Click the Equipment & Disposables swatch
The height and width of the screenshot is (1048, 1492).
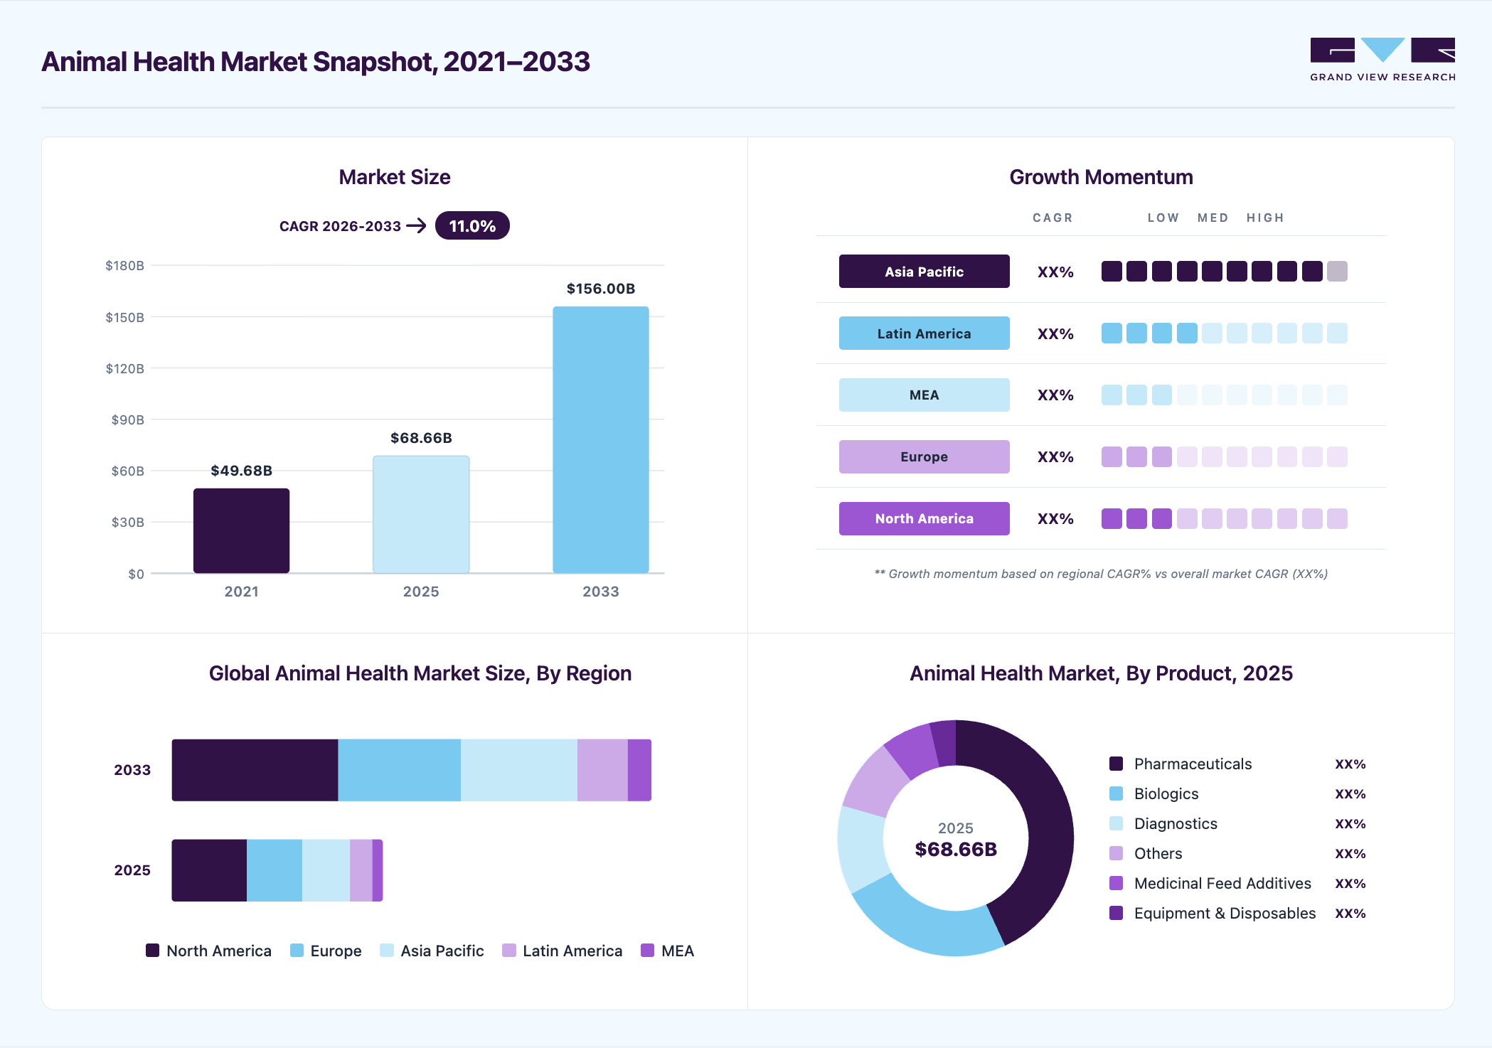(1116, 913)
